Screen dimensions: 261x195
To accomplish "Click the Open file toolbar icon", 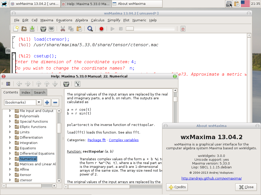I will pyautogui.click(x=24, y=29).
